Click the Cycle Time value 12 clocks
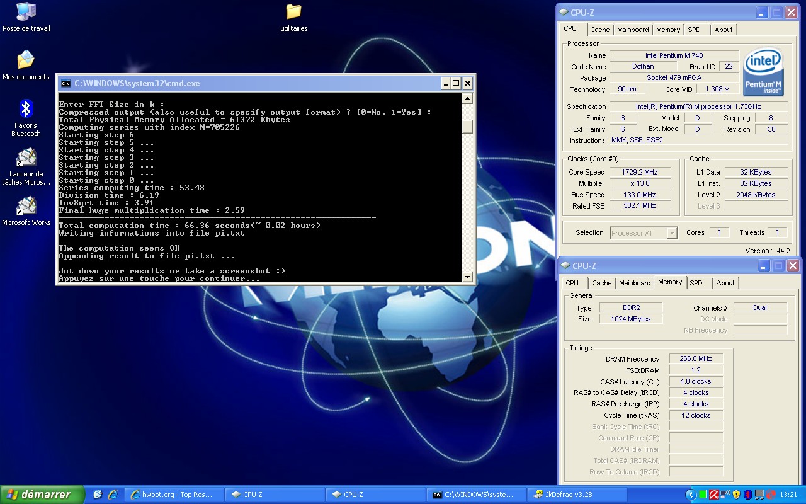 [696, 415]
